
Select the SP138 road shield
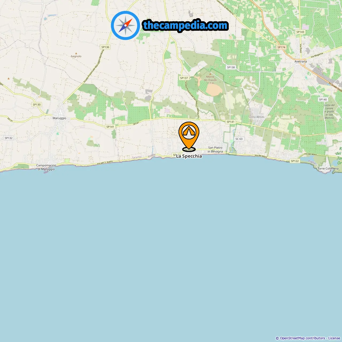[x=231, y=67]
